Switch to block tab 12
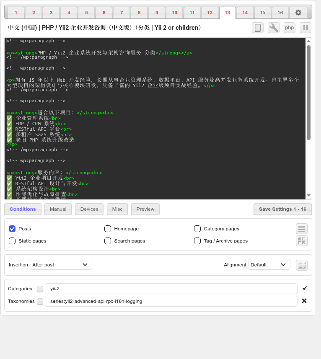The width and height of the screenshot is (321, 359). pos(210,13)
